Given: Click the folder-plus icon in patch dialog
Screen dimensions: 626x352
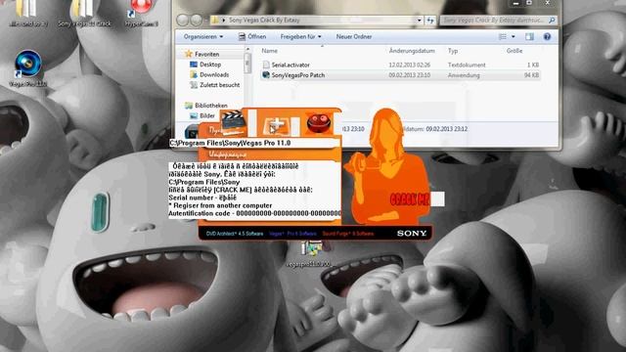Looking at the screenshot, I should [x=276, y=126].
